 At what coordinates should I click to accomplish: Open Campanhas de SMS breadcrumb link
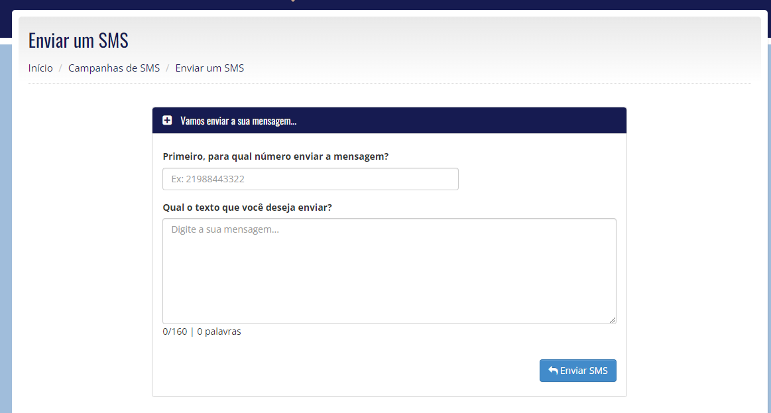point(114,68)
